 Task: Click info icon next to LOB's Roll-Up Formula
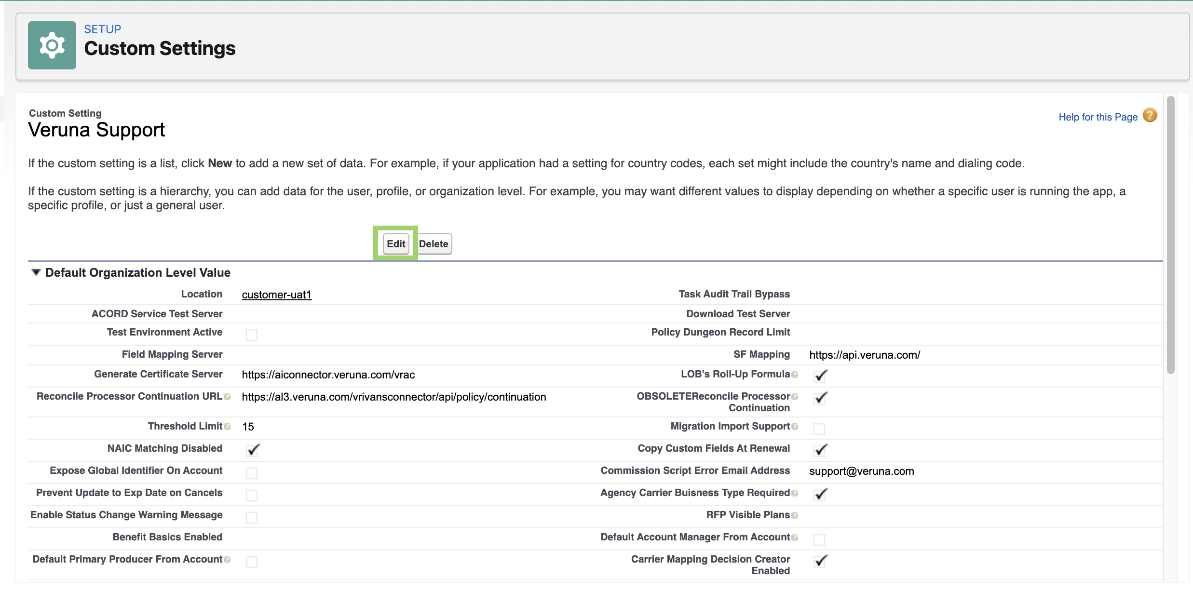pyautogui.click(x=795, y=375)
